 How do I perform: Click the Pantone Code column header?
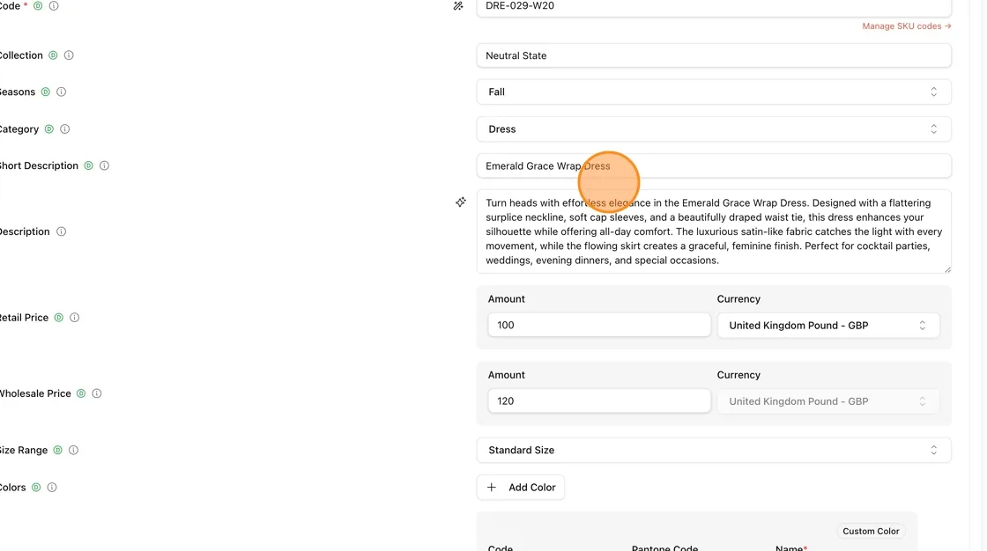pos(664,547)
